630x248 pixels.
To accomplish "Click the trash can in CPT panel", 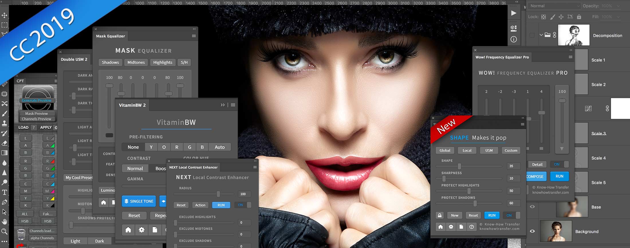I will (x=21, y=234).
